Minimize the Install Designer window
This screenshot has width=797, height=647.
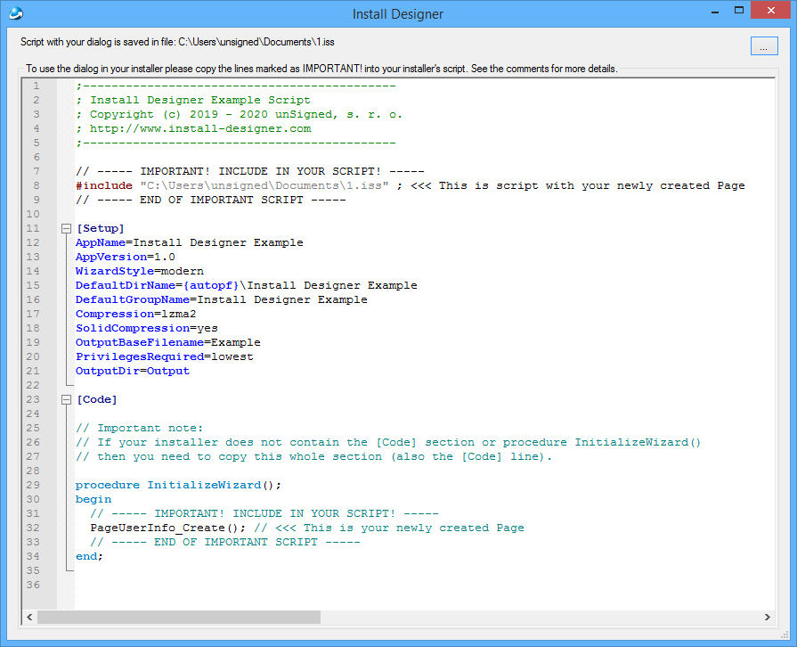point(715,11)
